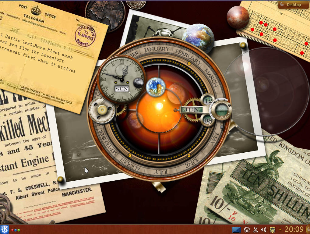Open the Desktop toolbox in the corner

(293, 5)
